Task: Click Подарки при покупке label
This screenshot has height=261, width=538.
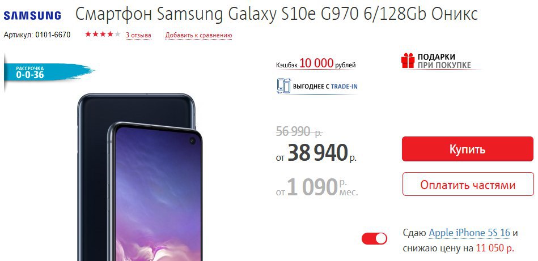Action: coord(444,61)
